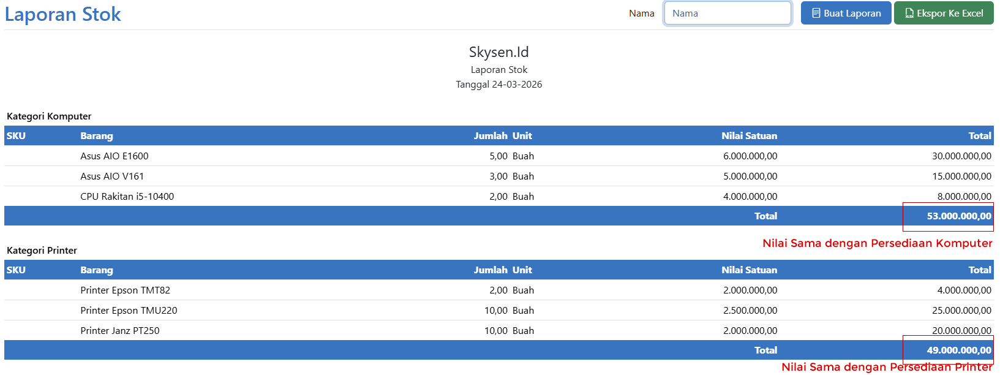Screen dimensions: 1000x375
Task: Click the Barang header in Komputer table
Action: click(x=97, y=136)
